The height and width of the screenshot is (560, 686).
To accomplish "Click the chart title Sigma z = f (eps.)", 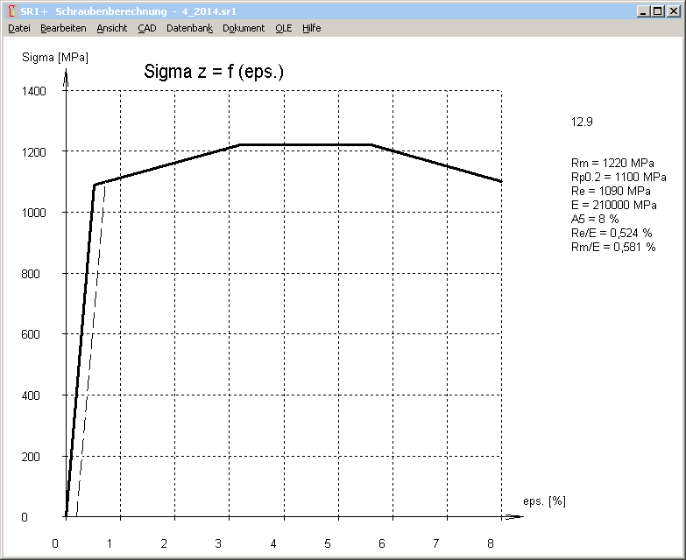I will (x=214, y=73).
